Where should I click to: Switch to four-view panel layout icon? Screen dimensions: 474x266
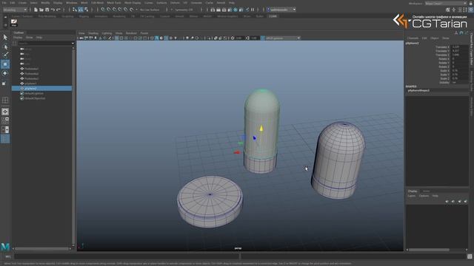[x=5, y=120]
